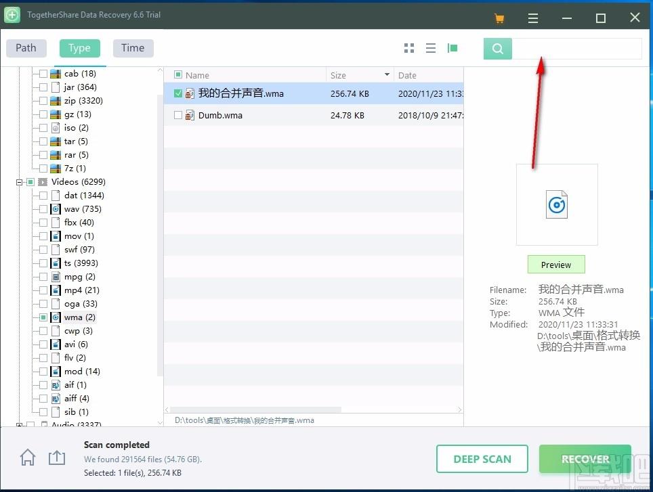Click the Preview button

click(x=556, y=265)
